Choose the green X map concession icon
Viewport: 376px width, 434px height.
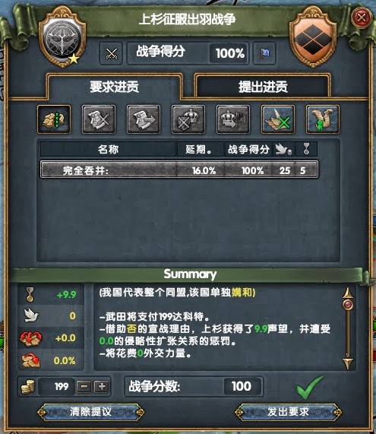[x=278, y=119]
